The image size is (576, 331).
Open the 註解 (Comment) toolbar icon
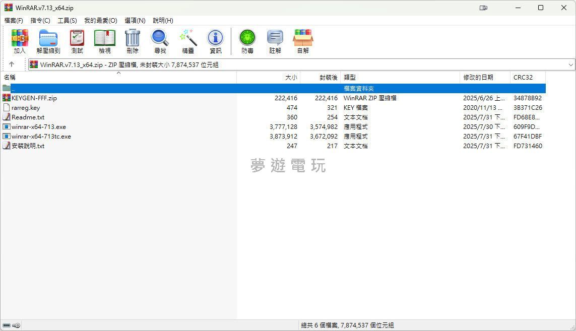click(275, 41)
